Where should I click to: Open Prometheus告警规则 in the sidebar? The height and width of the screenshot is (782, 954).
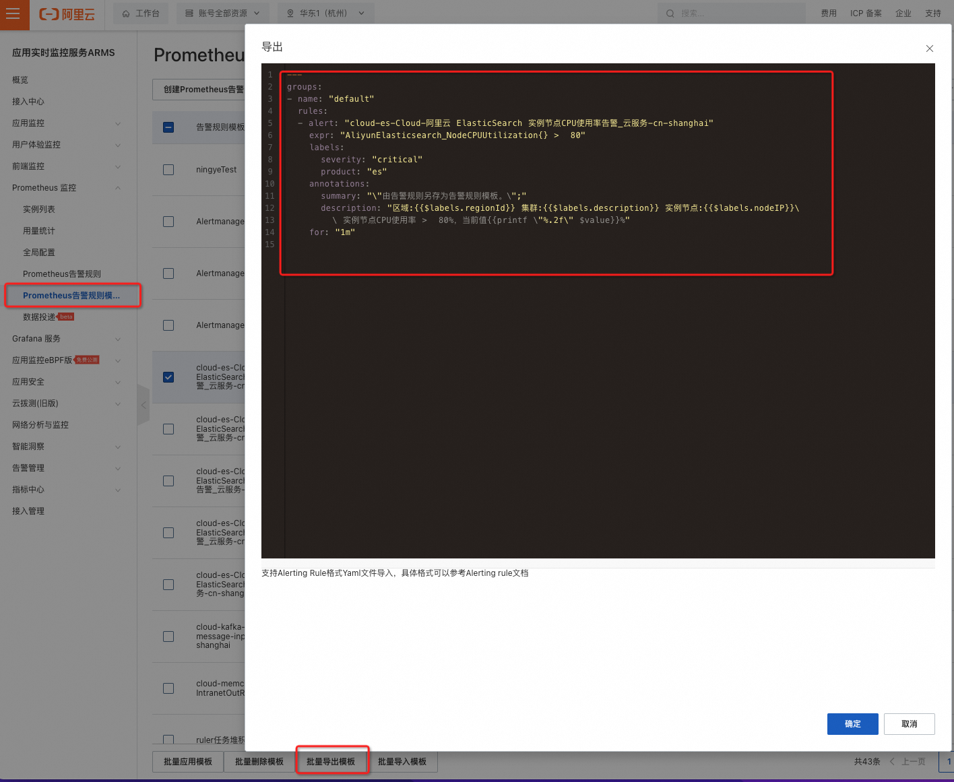click(x=62, y=274)
